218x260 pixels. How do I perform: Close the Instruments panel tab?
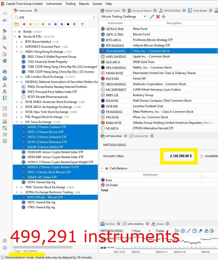point(36,11)
